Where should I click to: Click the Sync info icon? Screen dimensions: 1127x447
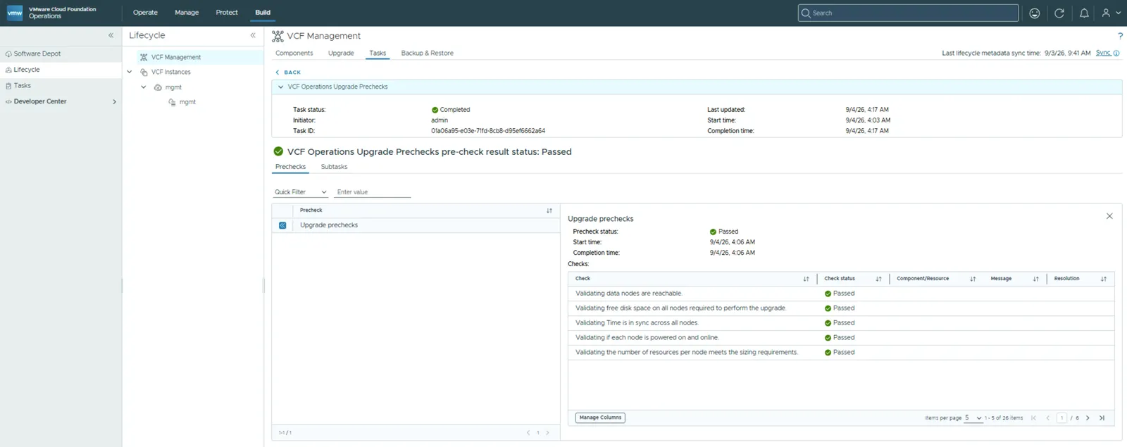[x=1116, y=53]
